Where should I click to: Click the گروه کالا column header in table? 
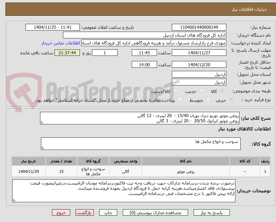[x=93, y=161]
